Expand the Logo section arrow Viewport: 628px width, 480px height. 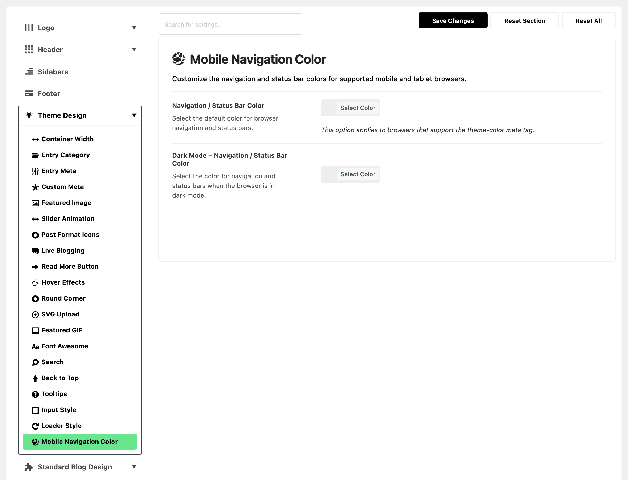[x=134, y=28]
